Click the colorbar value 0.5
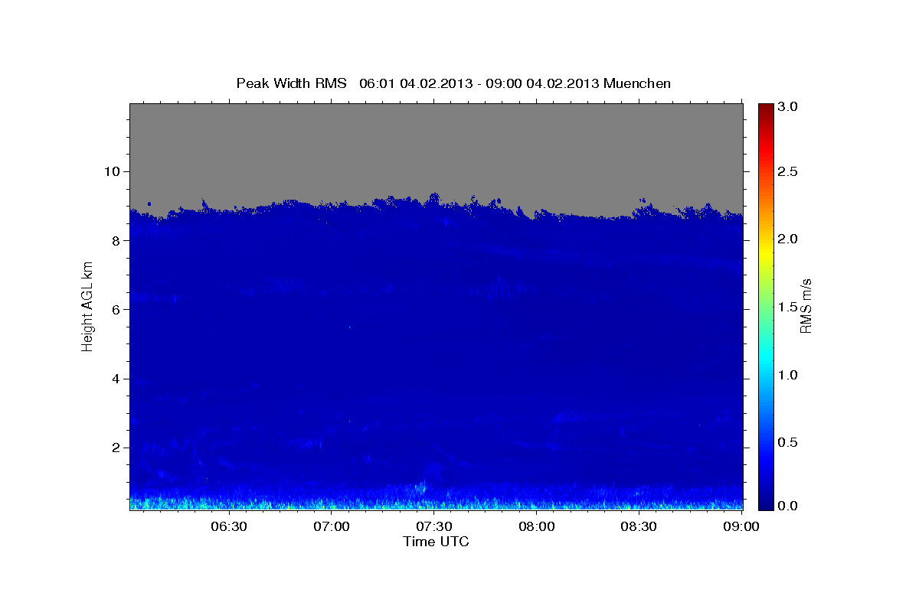This screenshot has width=919, height=612. pos(788,442)
